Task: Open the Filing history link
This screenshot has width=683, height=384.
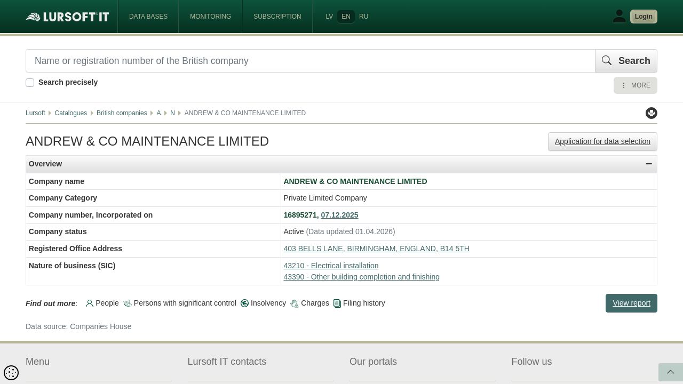Action: pyautogui.click(x=364, y=303)
